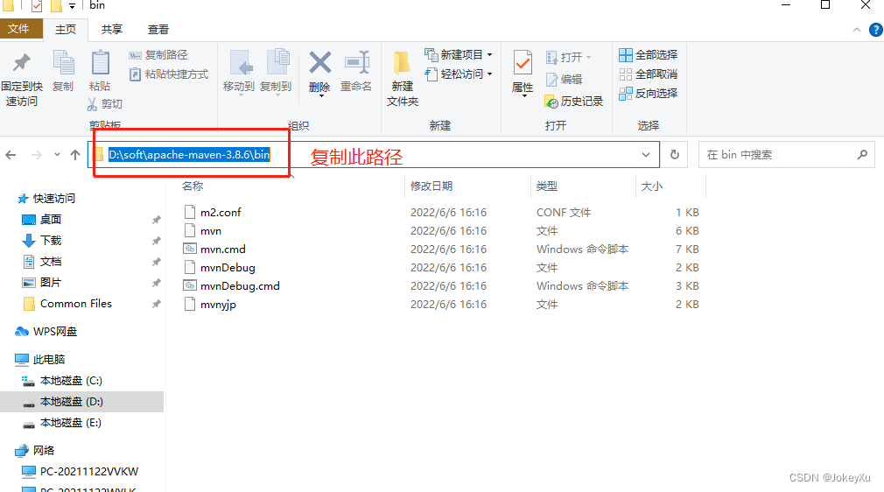This screenshot has height=492, width=884.
Task: Click the Pin to Quick Access icon
Action: click(x=21, y=63)
